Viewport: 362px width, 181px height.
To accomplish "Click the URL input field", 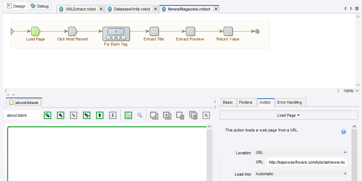I will [307, 163].
